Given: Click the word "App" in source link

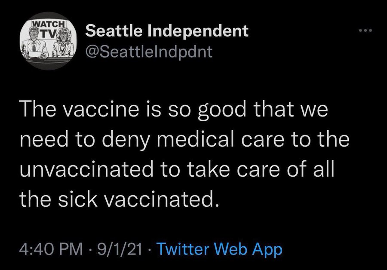Looking at the screenshot, I should tap(267, 250).
